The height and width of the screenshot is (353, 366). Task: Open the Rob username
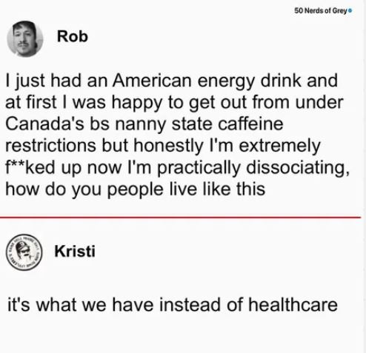pyautogui.click(x=73, y=36)
